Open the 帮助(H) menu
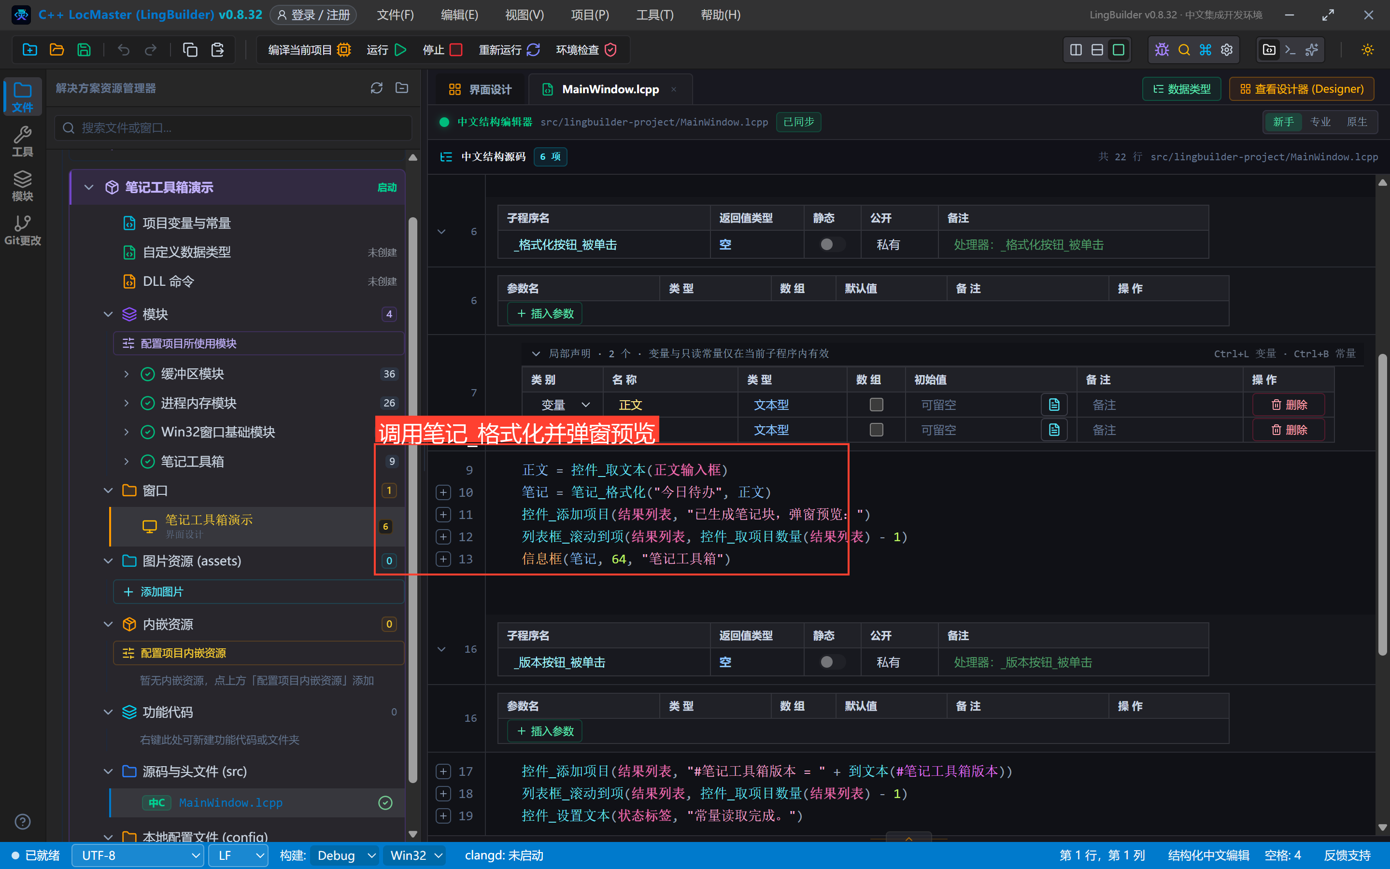The width and height of the screenshot is (1390, 869). coord(720,15)
